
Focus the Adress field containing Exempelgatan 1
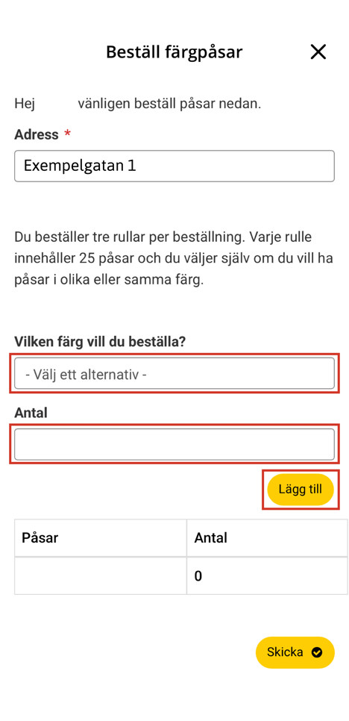coord(174,166)
